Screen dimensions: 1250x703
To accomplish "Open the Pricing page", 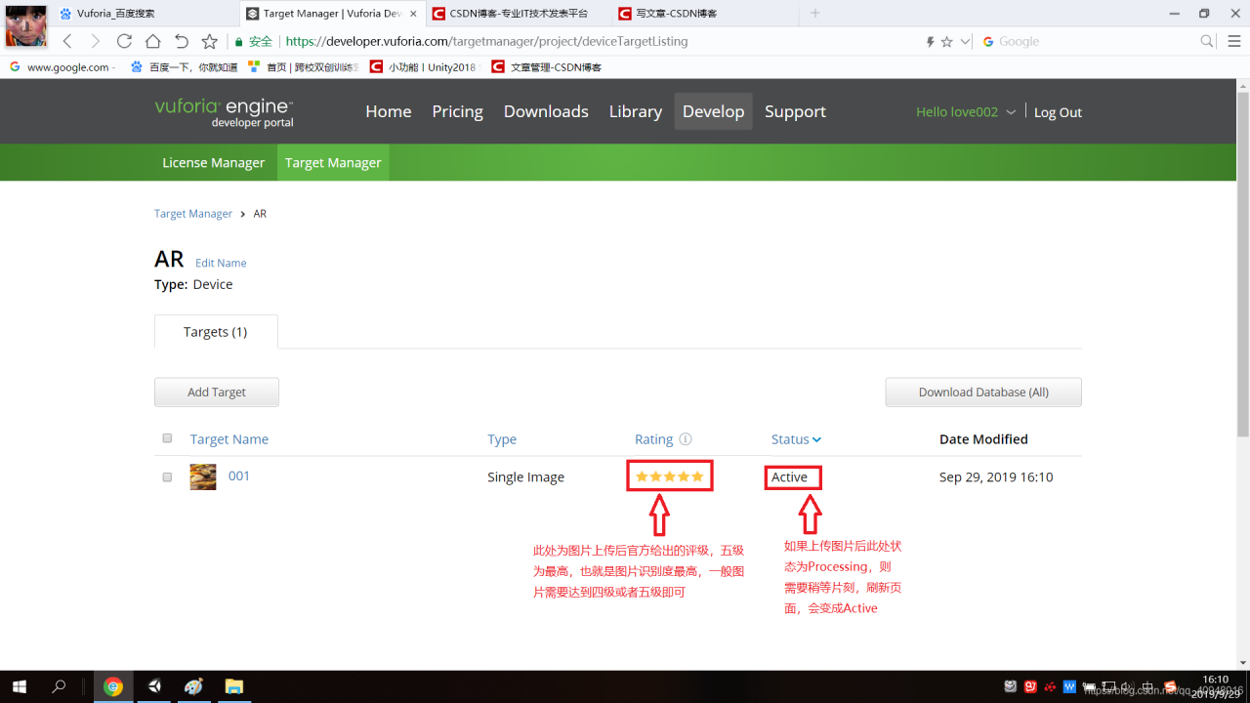I will 458,111.
